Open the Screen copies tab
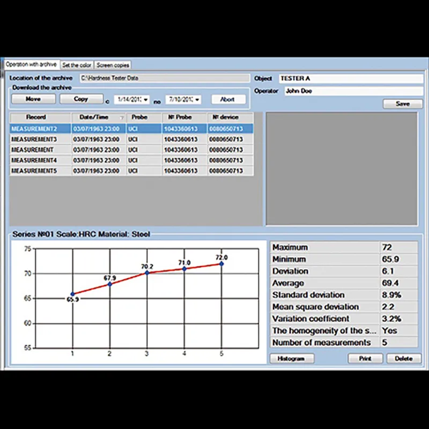The width and height of the screenshot is (429, 429). [113, 65]
